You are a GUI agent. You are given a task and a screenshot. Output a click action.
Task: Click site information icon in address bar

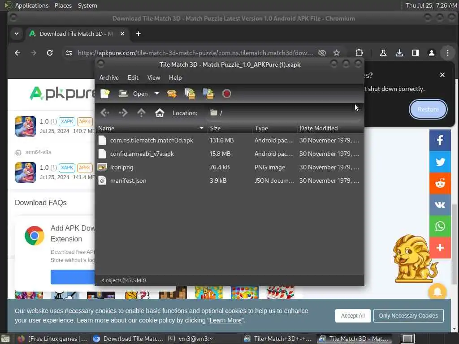(69, 53)
